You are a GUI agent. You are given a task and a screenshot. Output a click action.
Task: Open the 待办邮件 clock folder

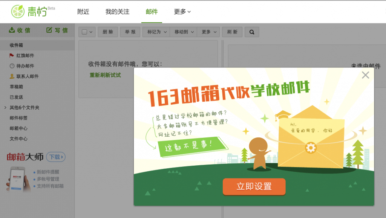pos(25,66)
